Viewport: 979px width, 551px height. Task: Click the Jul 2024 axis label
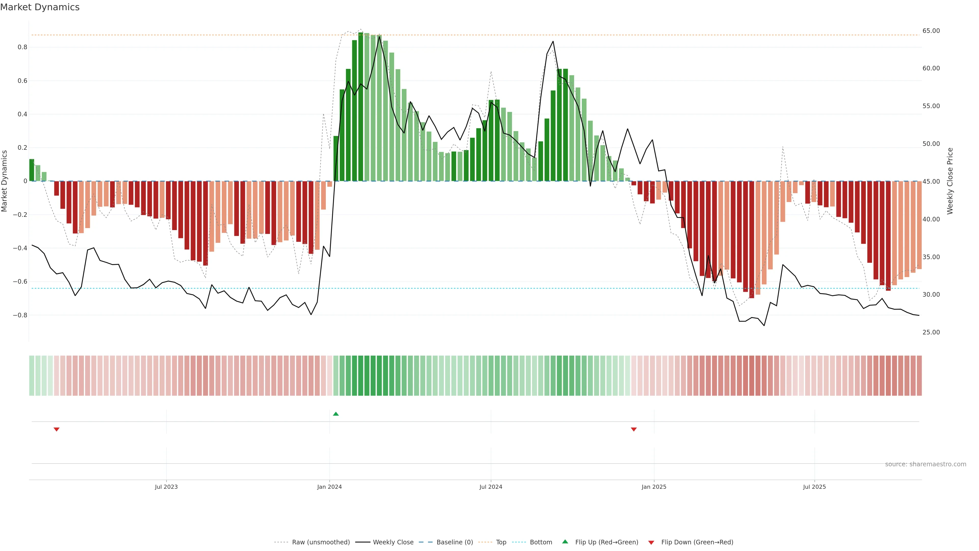pyautogui.click(x=491, y=487)
